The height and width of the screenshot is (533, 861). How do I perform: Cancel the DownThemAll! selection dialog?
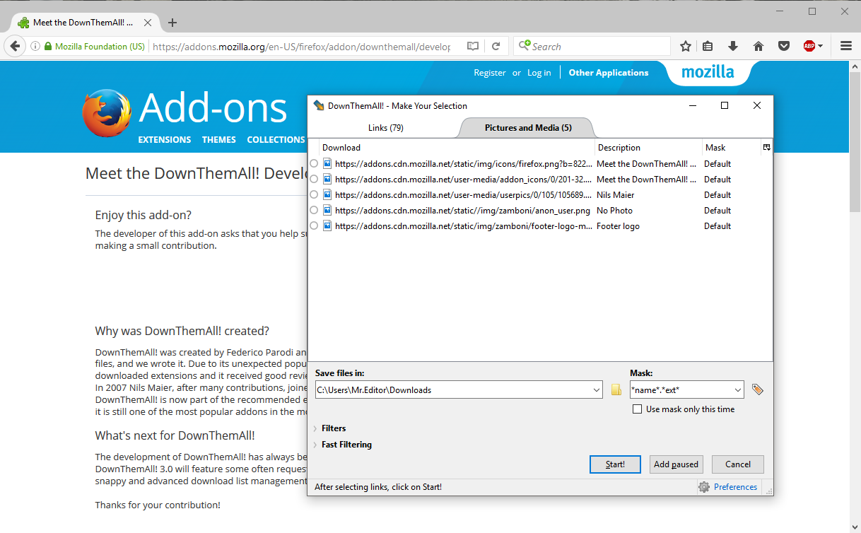click(x=738, y=464)
